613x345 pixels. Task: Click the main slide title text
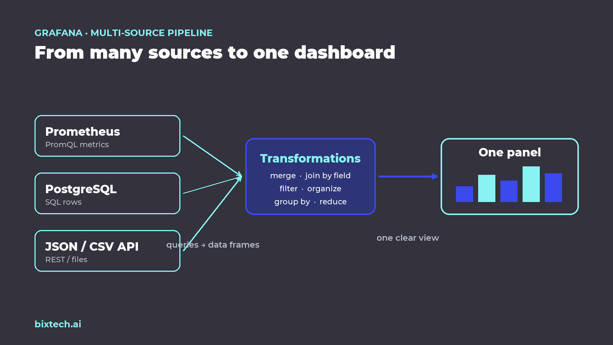(215, 53)
